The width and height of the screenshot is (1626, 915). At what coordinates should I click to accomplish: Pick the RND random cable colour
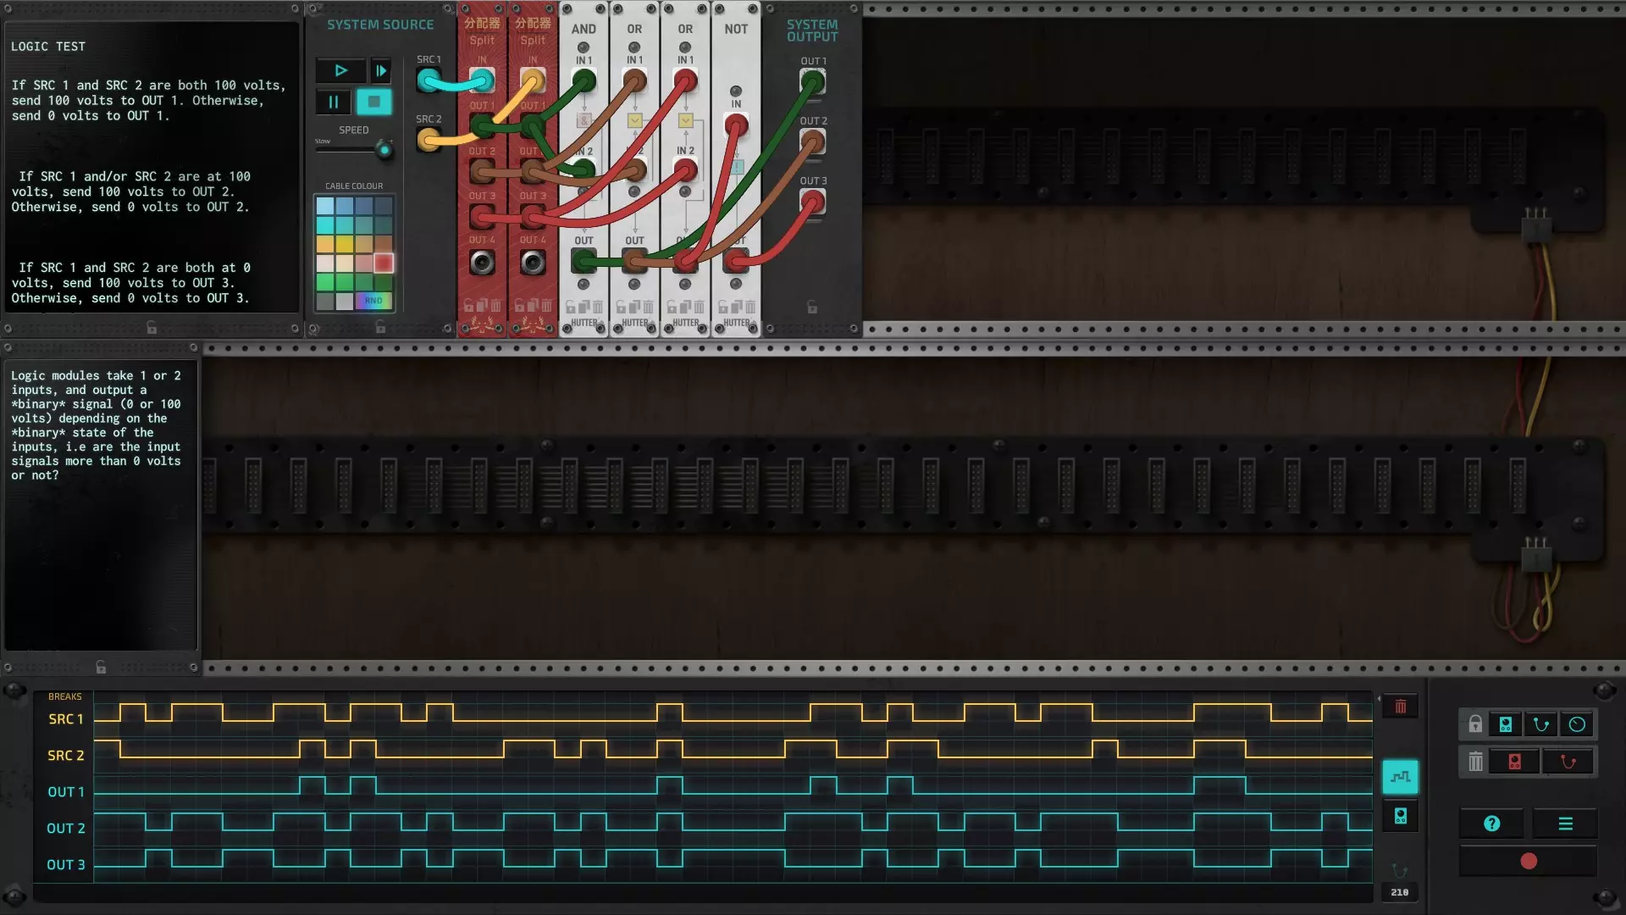coord(373,301)
